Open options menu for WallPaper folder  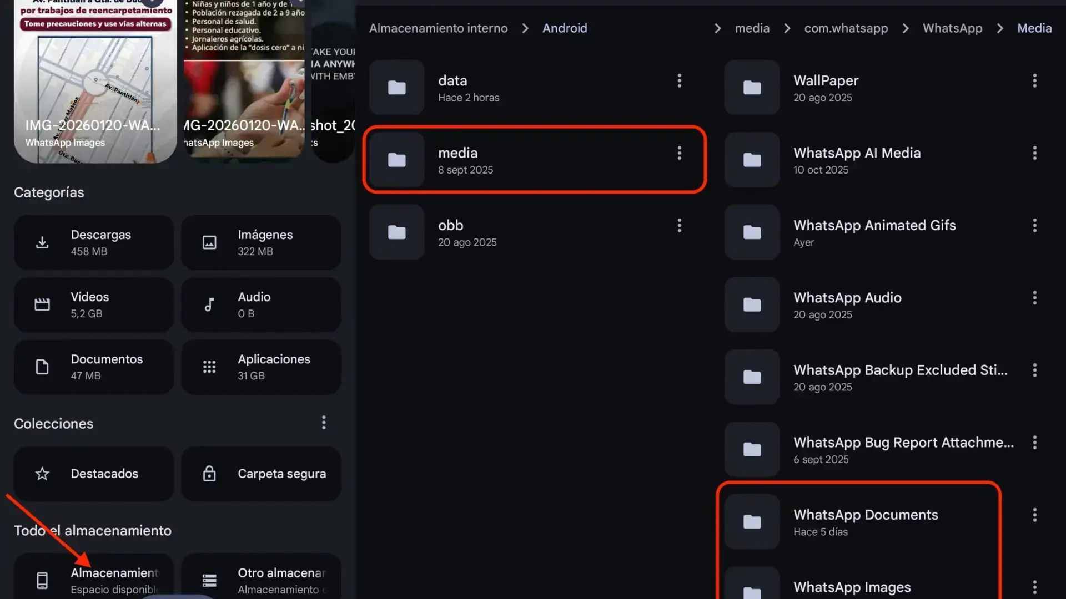pos(1034,81)
